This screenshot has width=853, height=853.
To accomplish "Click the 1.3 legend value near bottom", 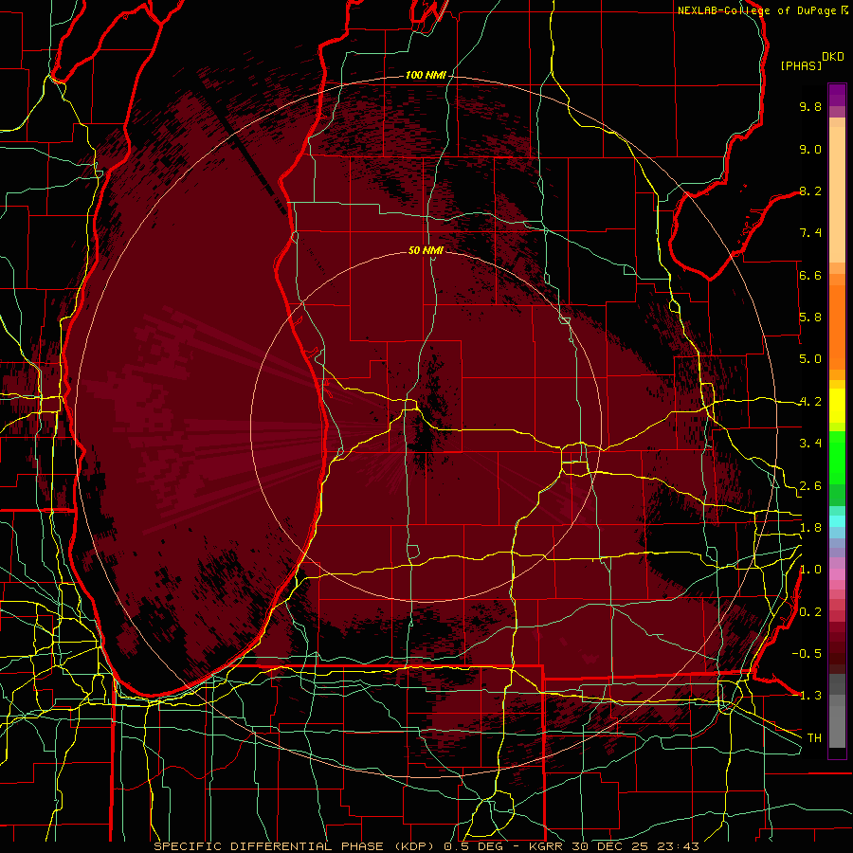I will click(810, 696).
